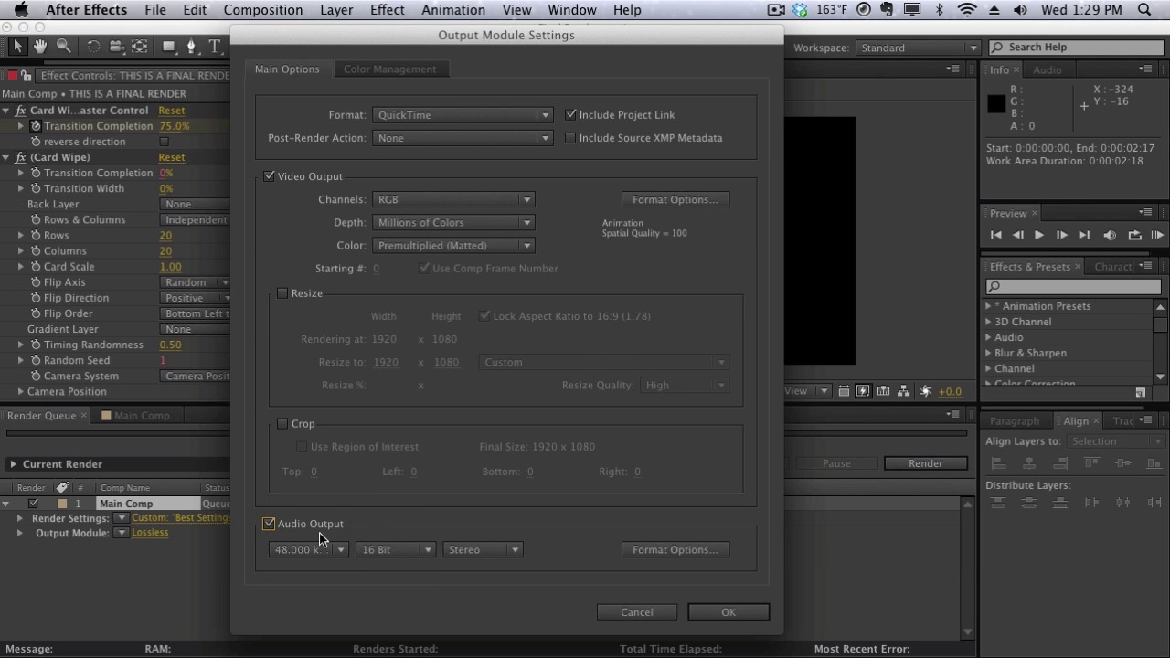
Task: Select the Hand tool
Action: point(40,46)
